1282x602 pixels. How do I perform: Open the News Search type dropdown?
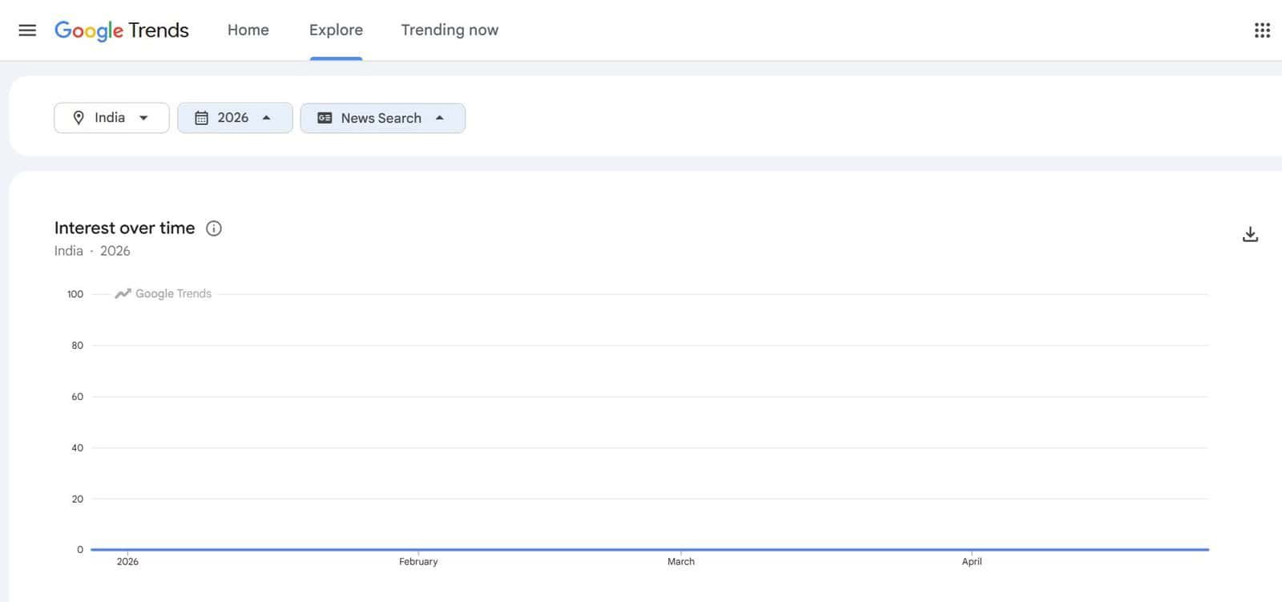(383, 118)
